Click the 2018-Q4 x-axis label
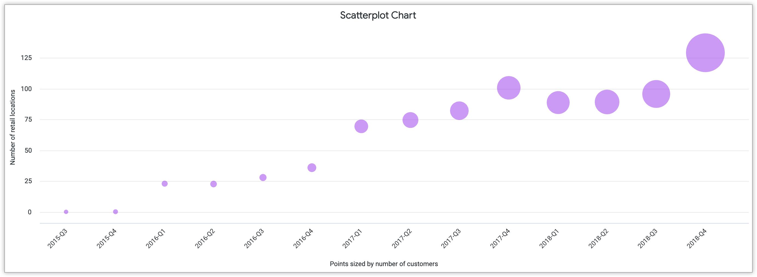The image size is (757, 277). click(x=697, y=239)
